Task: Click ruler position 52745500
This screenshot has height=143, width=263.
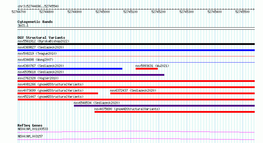Action: coord(242,12)
